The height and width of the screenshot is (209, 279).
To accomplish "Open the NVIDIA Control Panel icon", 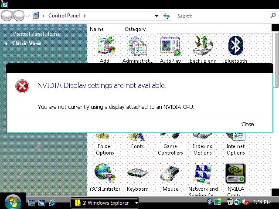I will click(x=235, y=173).
